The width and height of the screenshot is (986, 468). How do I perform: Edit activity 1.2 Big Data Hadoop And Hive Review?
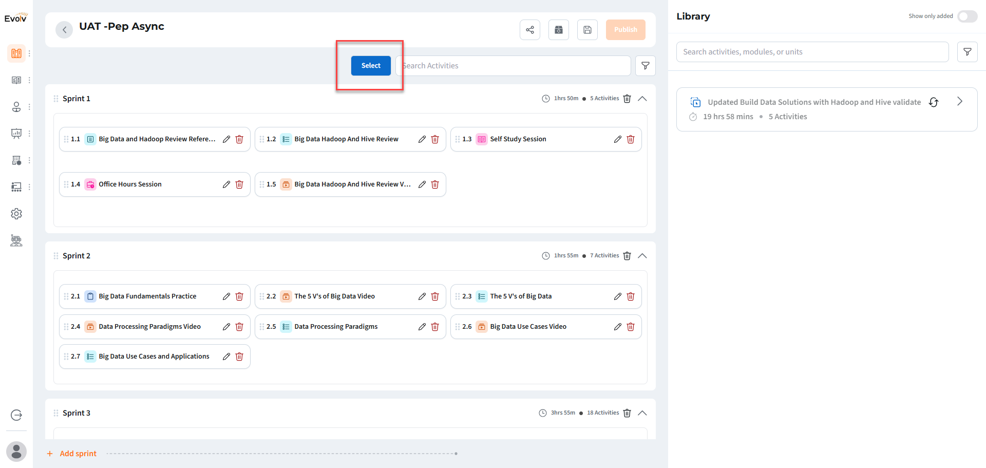(x=422, y=139)
